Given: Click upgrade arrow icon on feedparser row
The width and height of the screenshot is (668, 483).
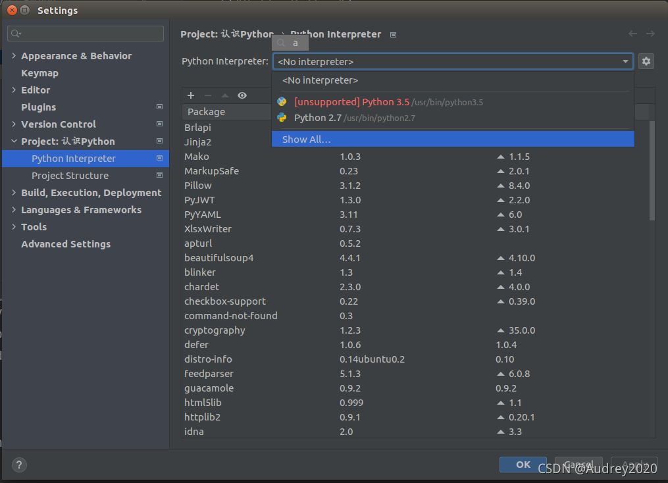Looking at the screenshot, I should click(501, 374).
